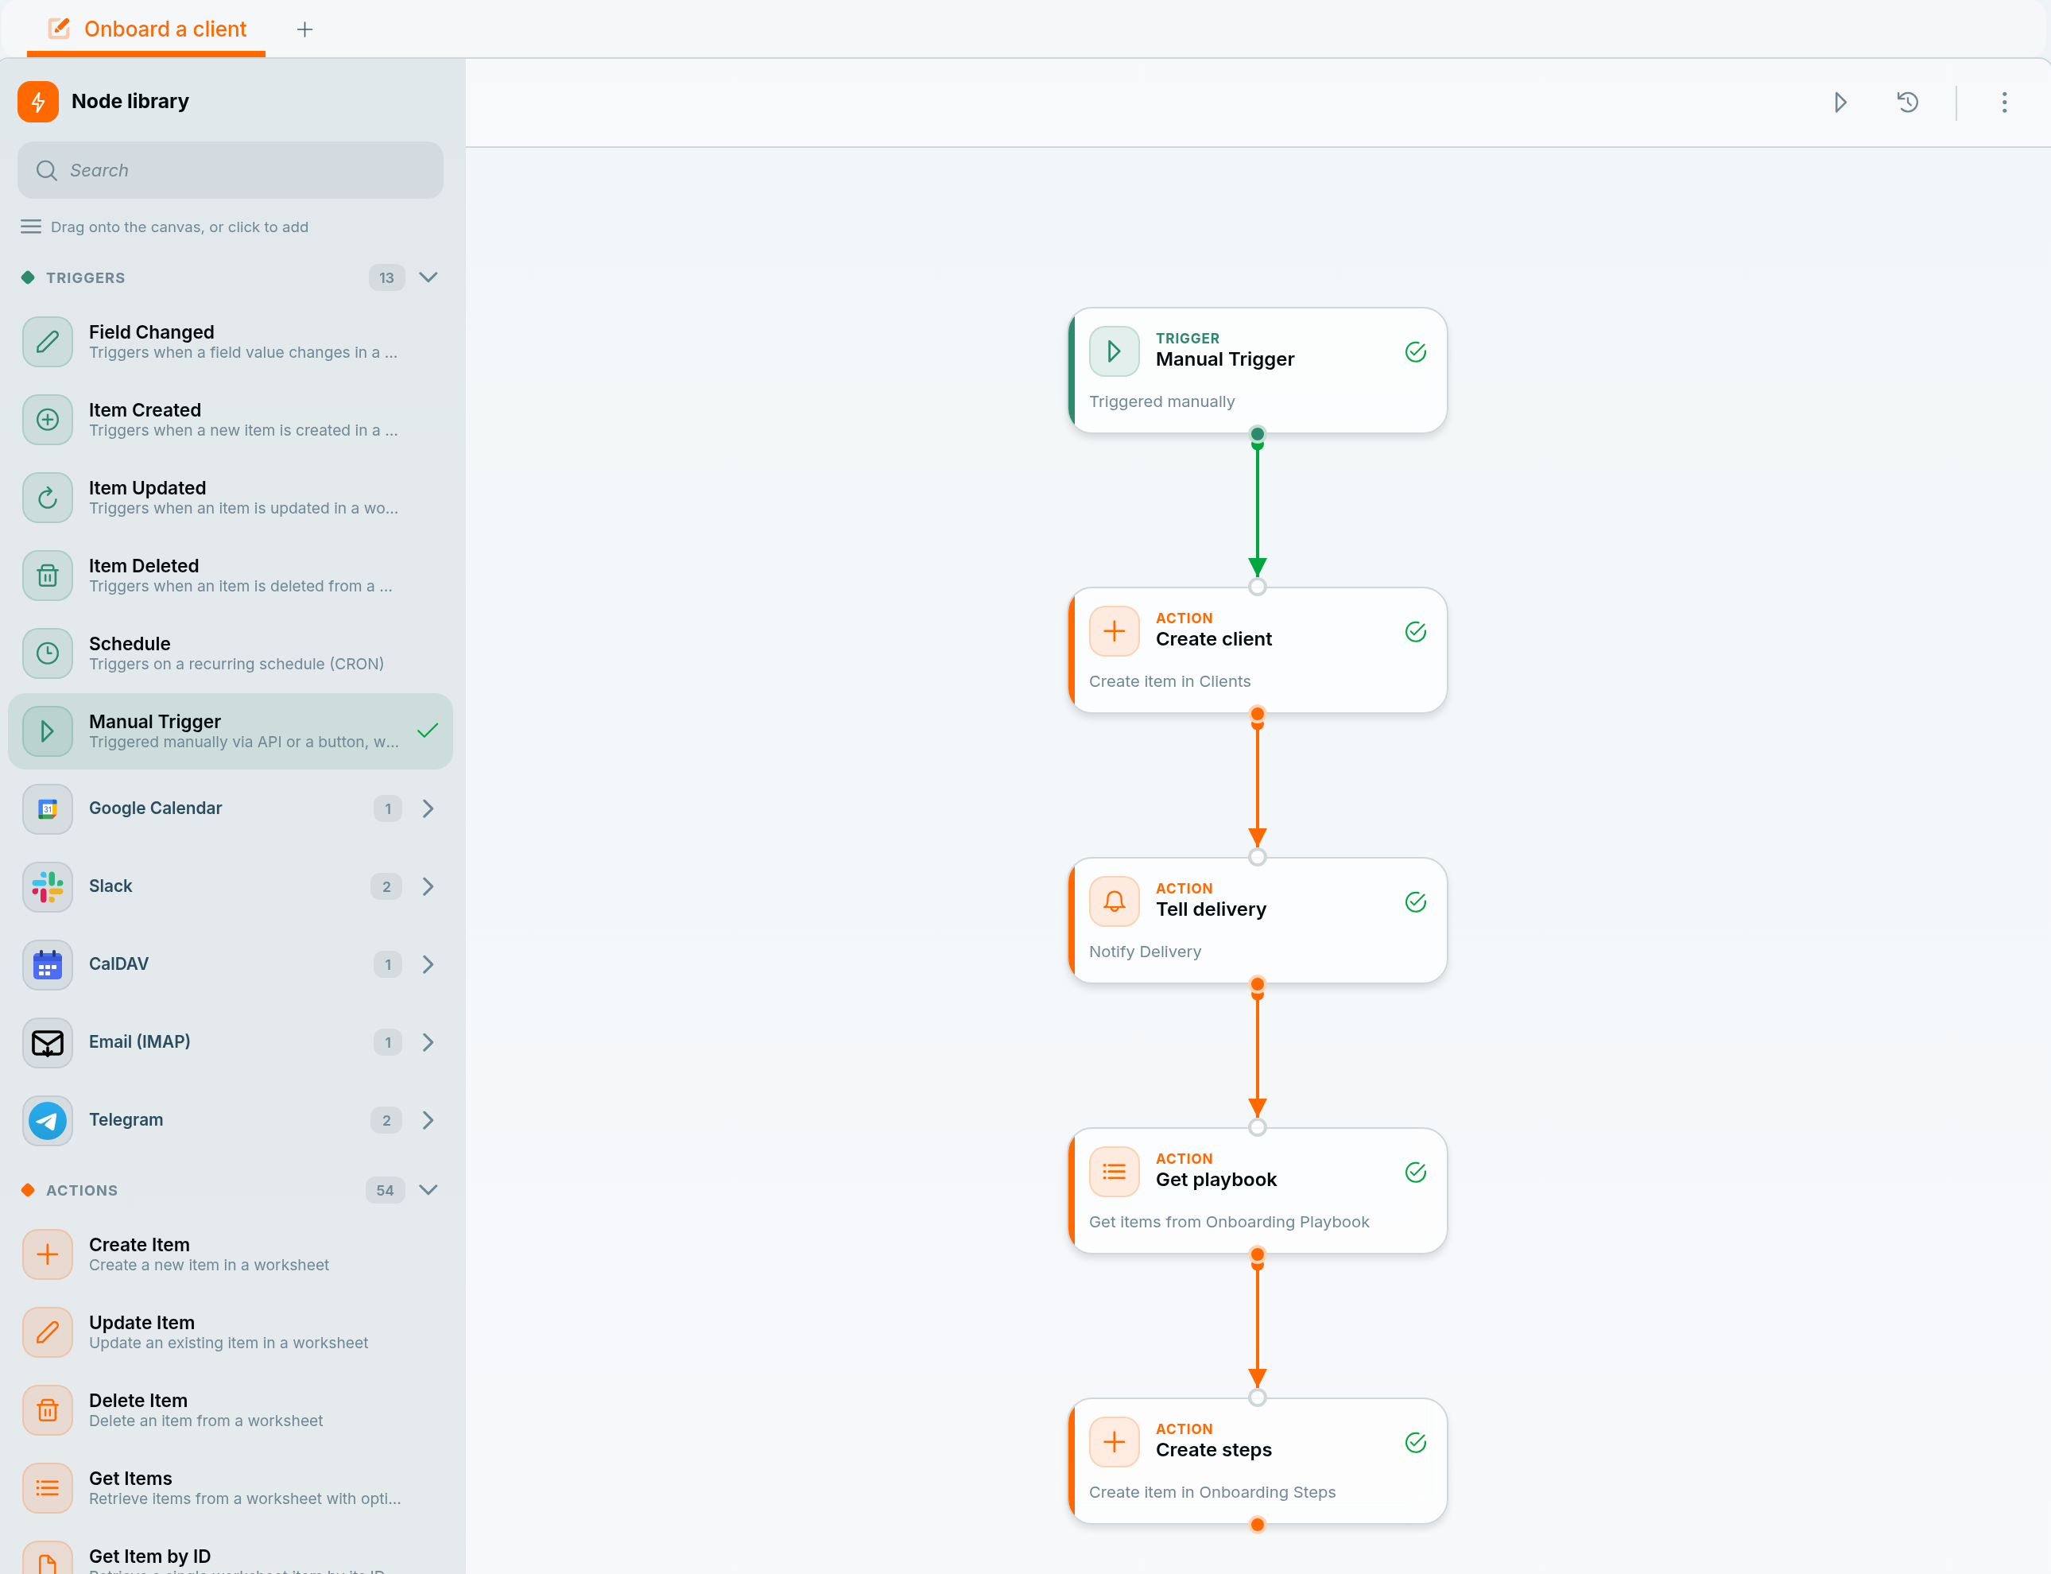Expand CalDAV triggers

(x=428, y=964)
